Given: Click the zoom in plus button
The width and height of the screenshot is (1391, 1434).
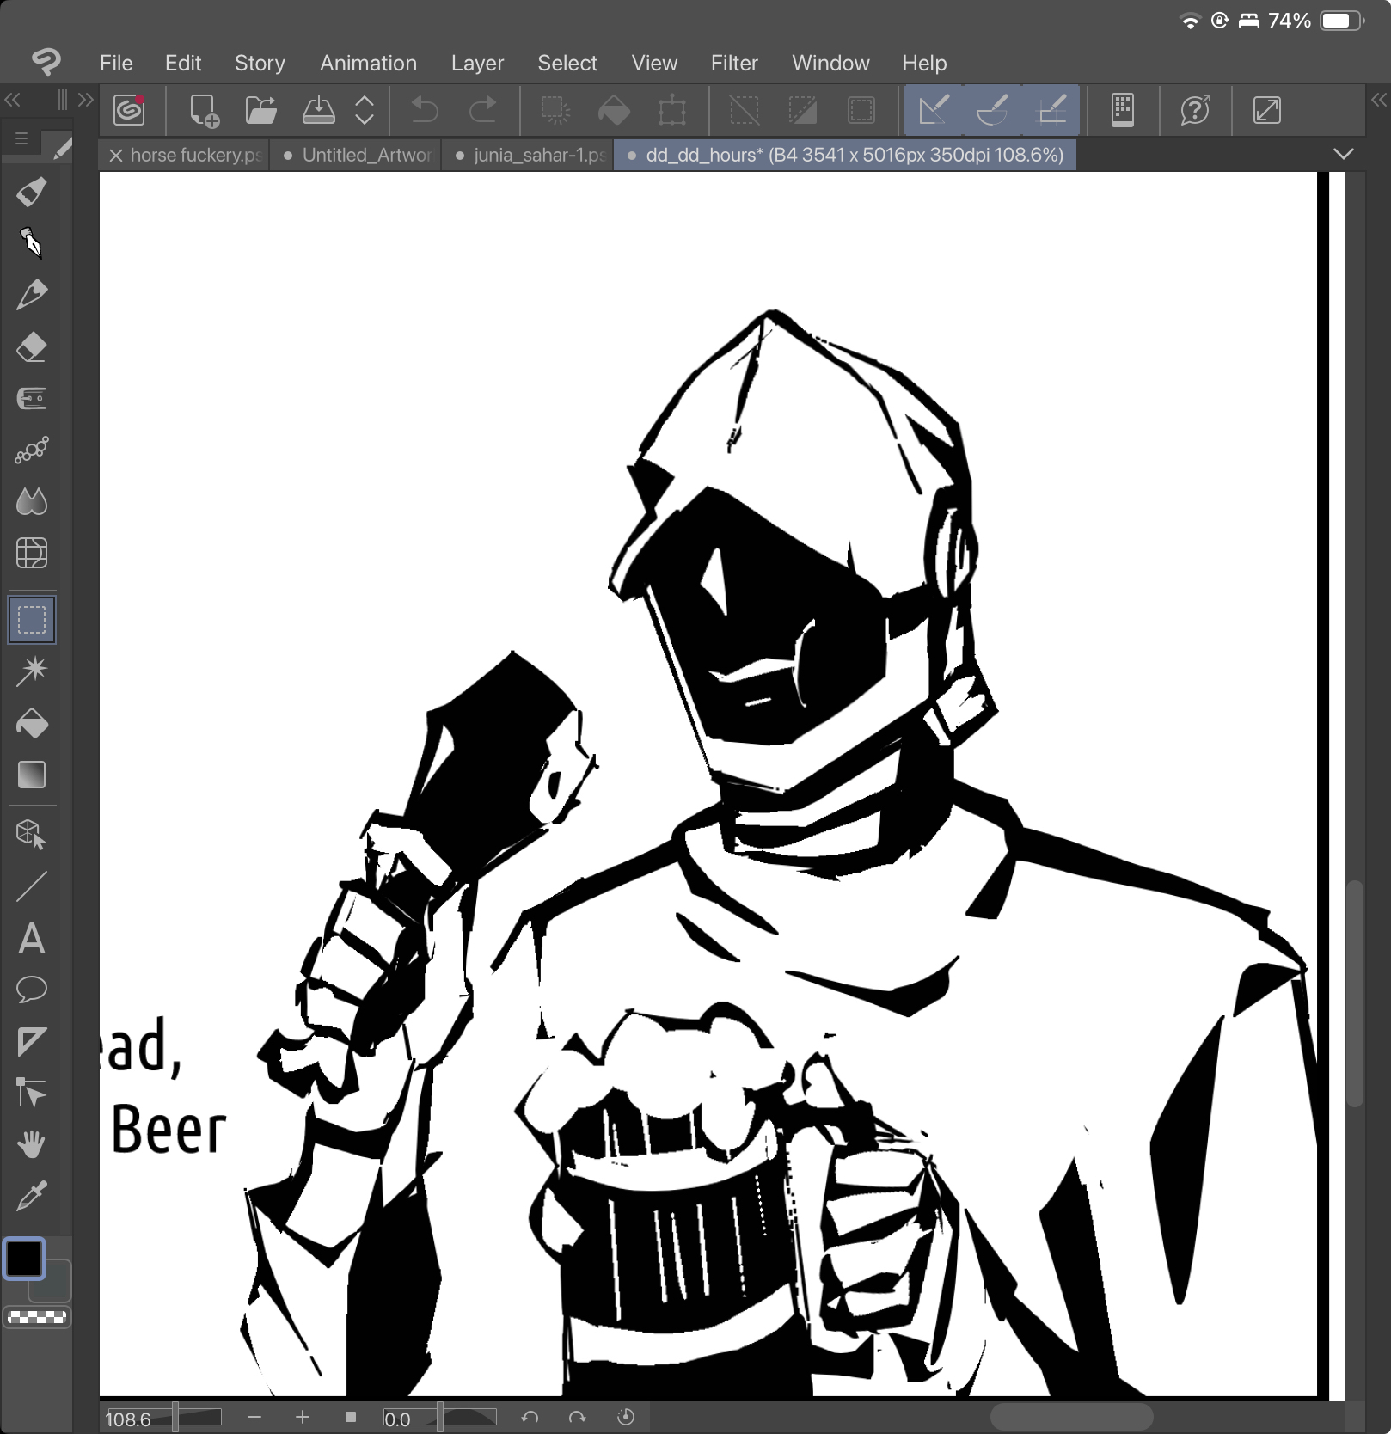Looking at the screenshot, I should tap(303, 1417).
